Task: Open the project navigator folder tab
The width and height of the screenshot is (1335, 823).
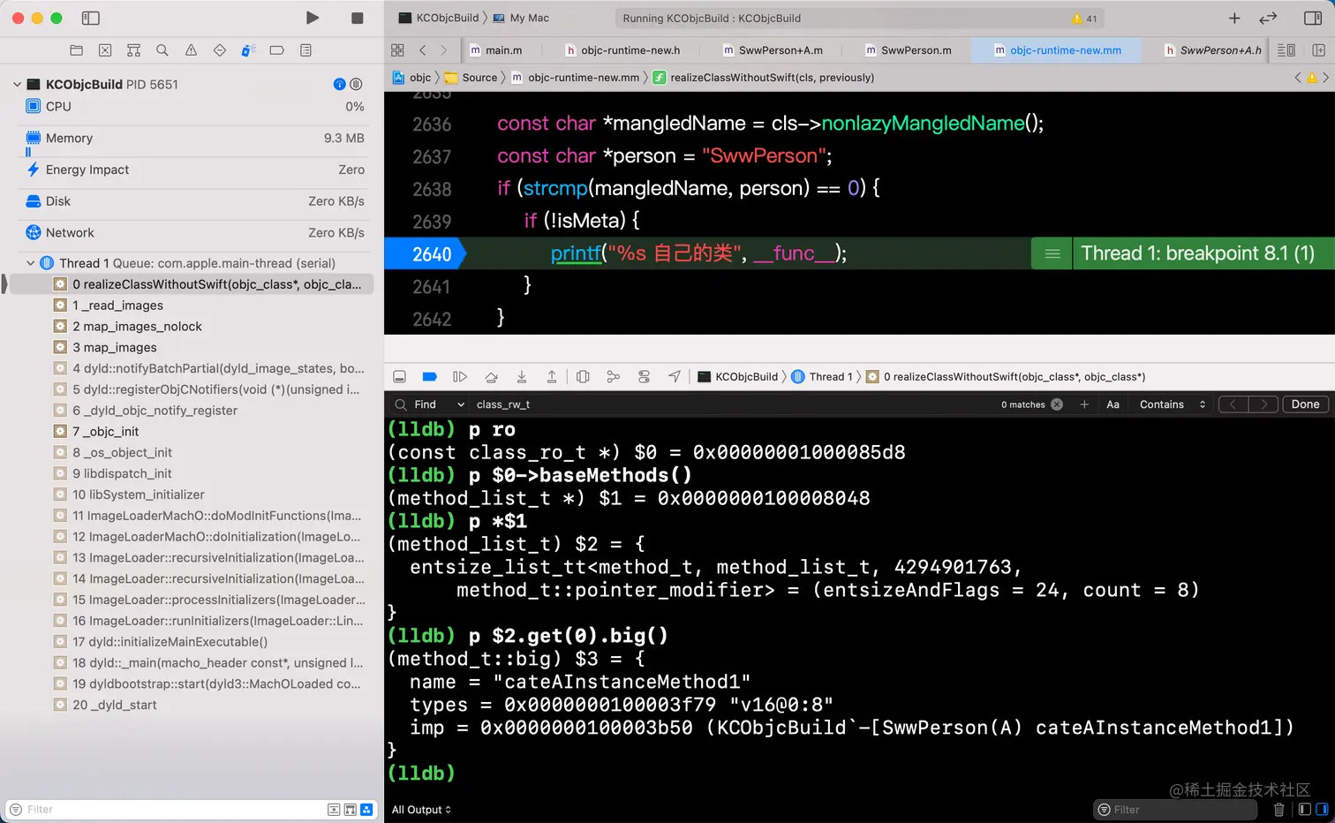Action: click(x=77, y=50)
